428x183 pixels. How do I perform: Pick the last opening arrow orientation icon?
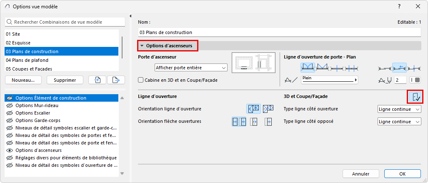click(x=268, y=122)
